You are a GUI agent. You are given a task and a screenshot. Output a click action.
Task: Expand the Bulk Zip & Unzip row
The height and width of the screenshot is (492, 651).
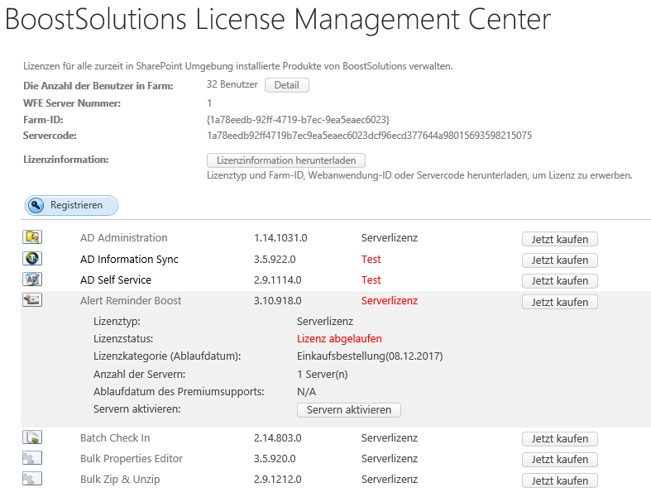pos(120,480)
